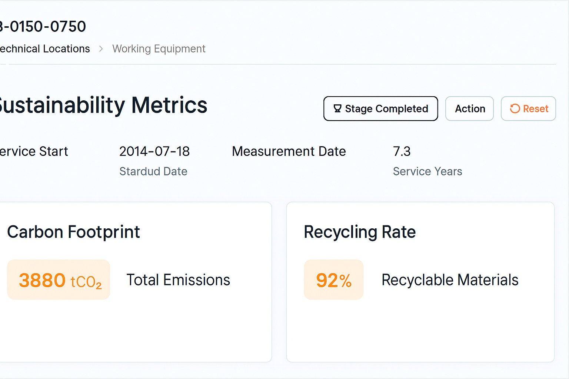Click the 7.3 service years value
The width and height of the screenshot is (569, 379).
click(x=402, y=151)
